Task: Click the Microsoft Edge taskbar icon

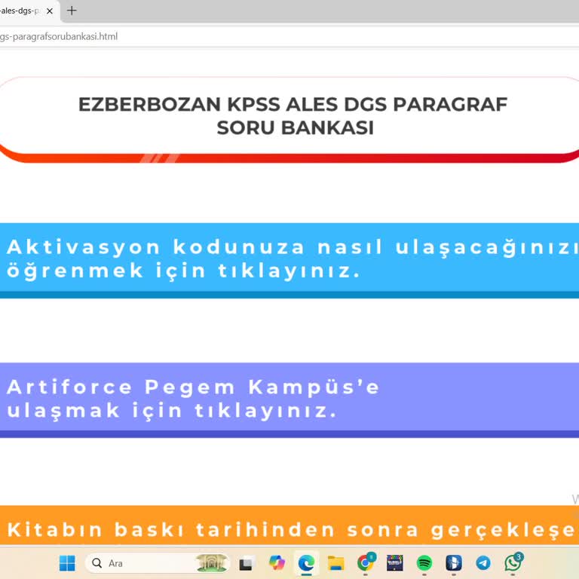Action: coord(306,563)
